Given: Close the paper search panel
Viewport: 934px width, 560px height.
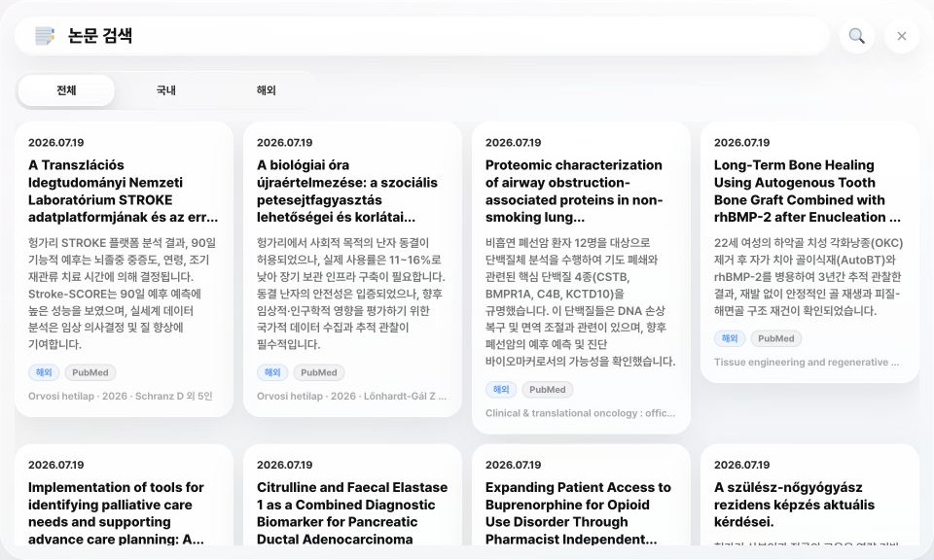Looking at the screenshot, I should (x=902, y=36).
